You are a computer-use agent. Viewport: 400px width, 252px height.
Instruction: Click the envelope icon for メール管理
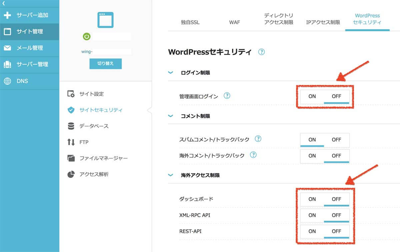[x=7, y=48]
